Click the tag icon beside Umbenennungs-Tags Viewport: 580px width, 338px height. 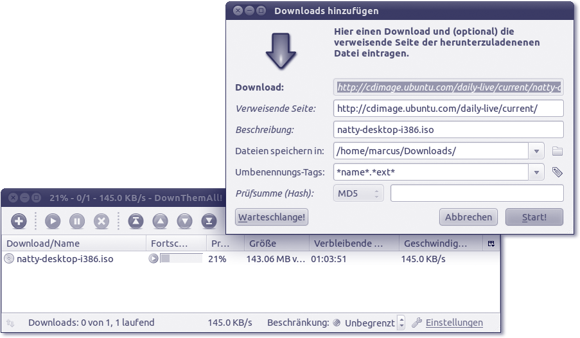557,172
